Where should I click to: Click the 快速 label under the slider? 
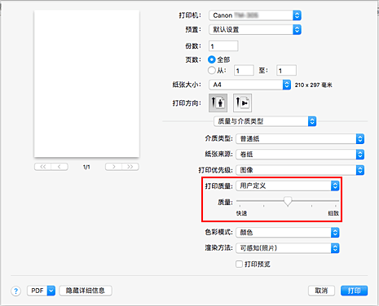[241, 213]
